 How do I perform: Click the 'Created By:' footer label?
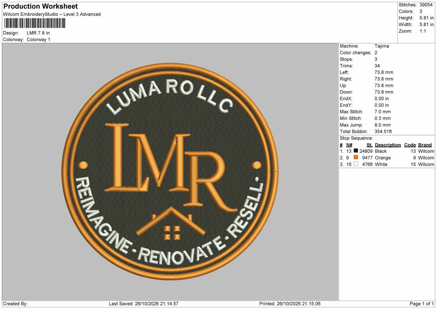15,304
